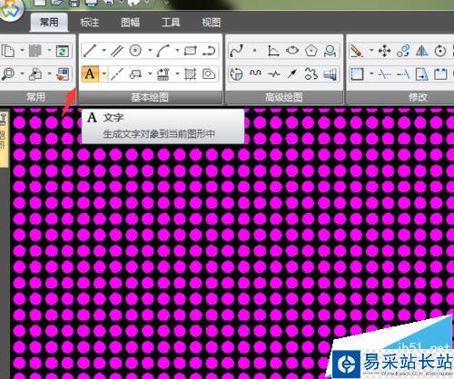This screenshot has height=379, width=454.
Task: Select the Centerline tool
Action: 116,74
